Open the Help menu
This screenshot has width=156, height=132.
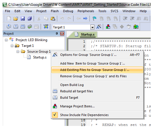143,11
